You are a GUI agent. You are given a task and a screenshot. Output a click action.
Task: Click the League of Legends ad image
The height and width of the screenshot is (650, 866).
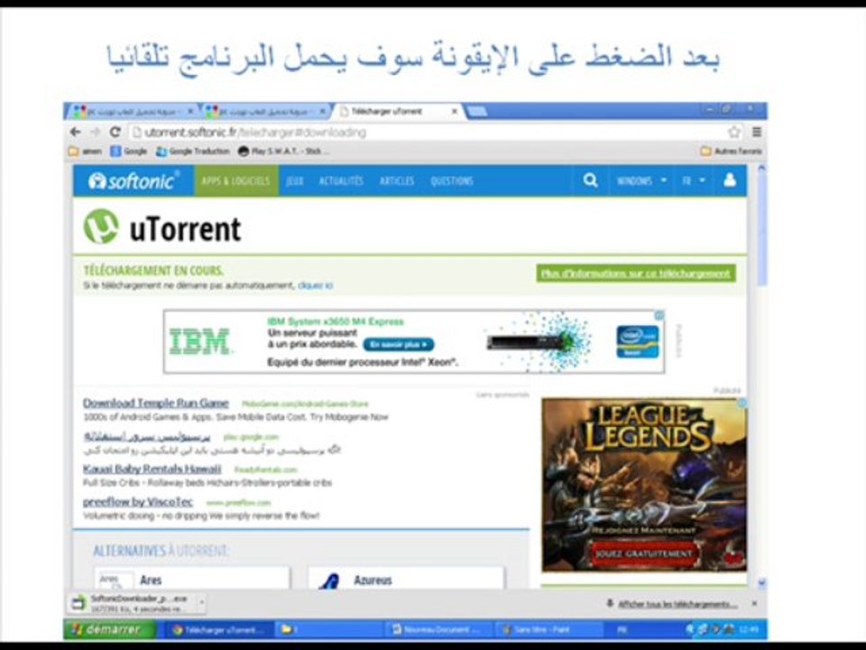644,486
